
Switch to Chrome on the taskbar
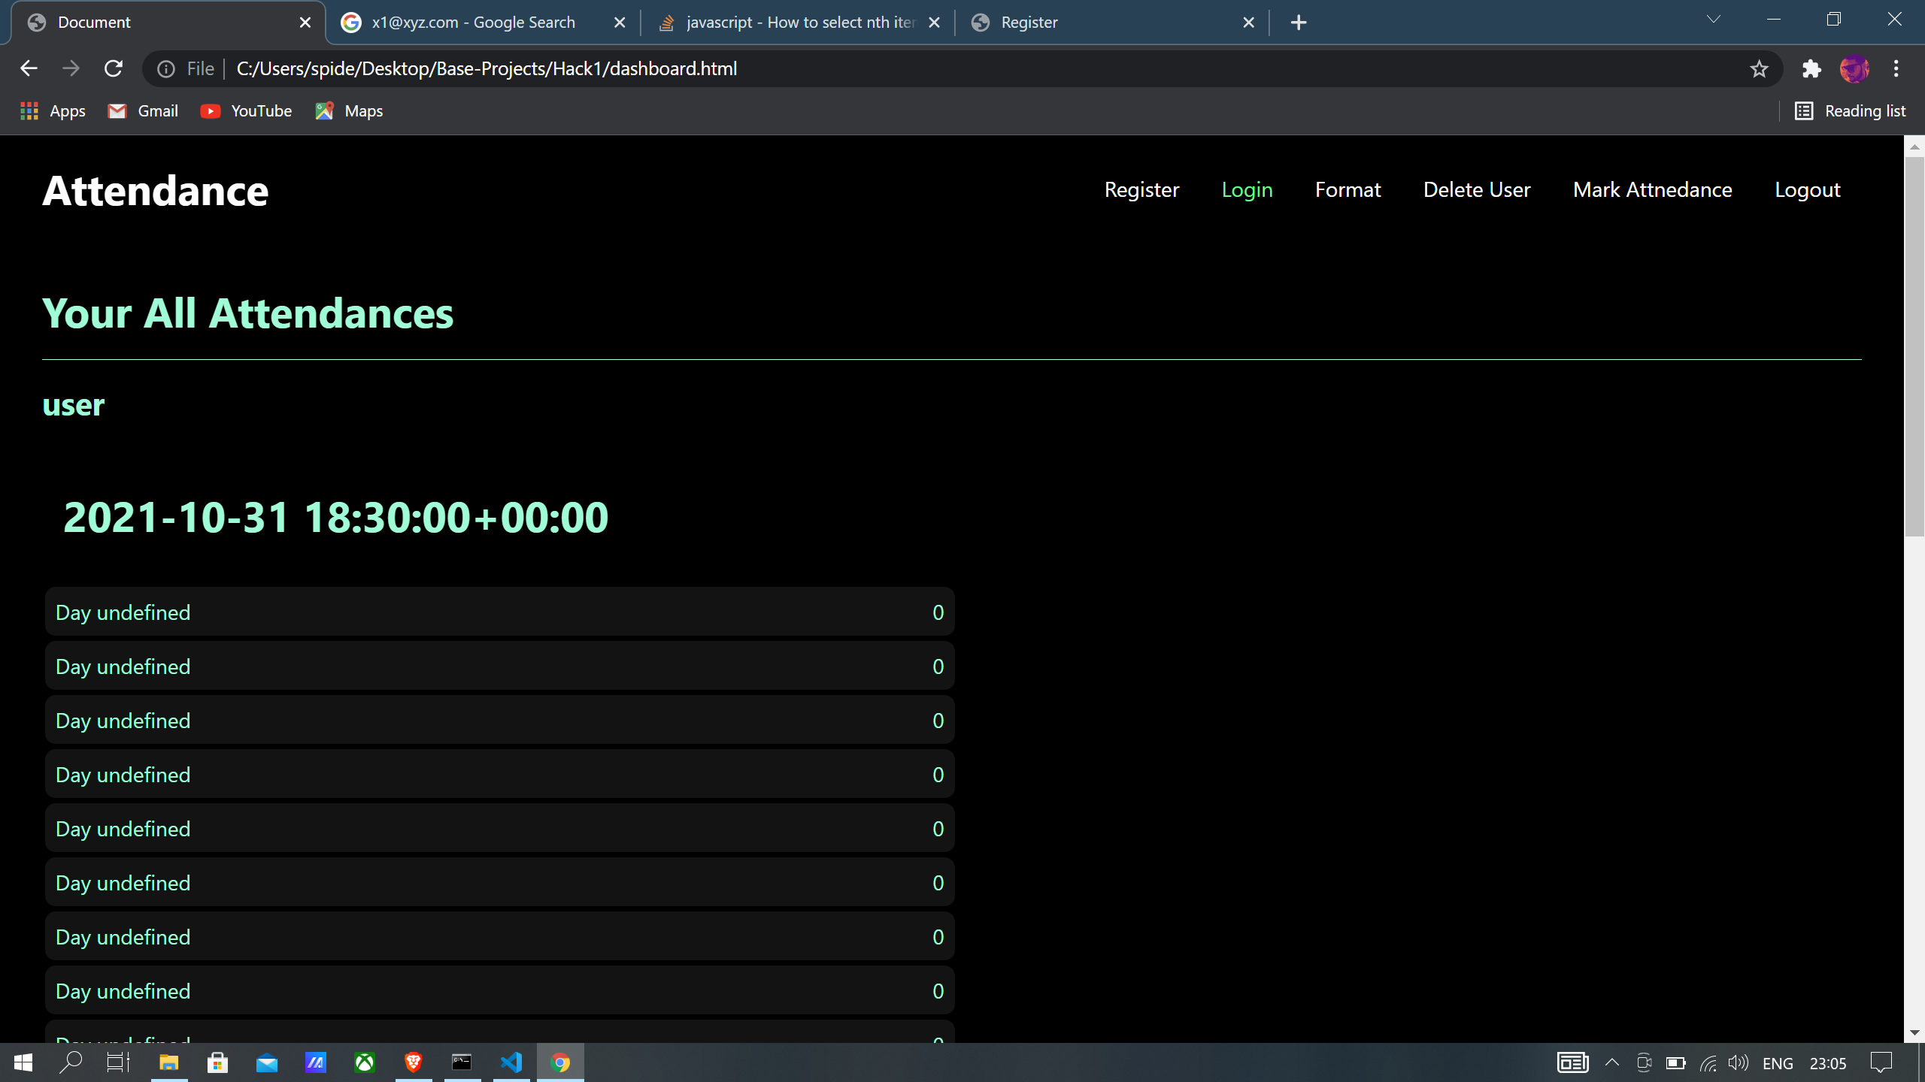pos(560,1062)
